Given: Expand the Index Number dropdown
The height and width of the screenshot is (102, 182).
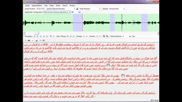Looking at the screenshot, I should 100,9.
